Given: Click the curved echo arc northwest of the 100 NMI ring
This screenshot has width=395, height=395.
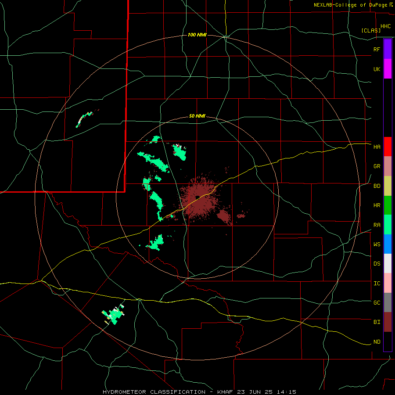Looking at the screenshot, I should 85,119.
